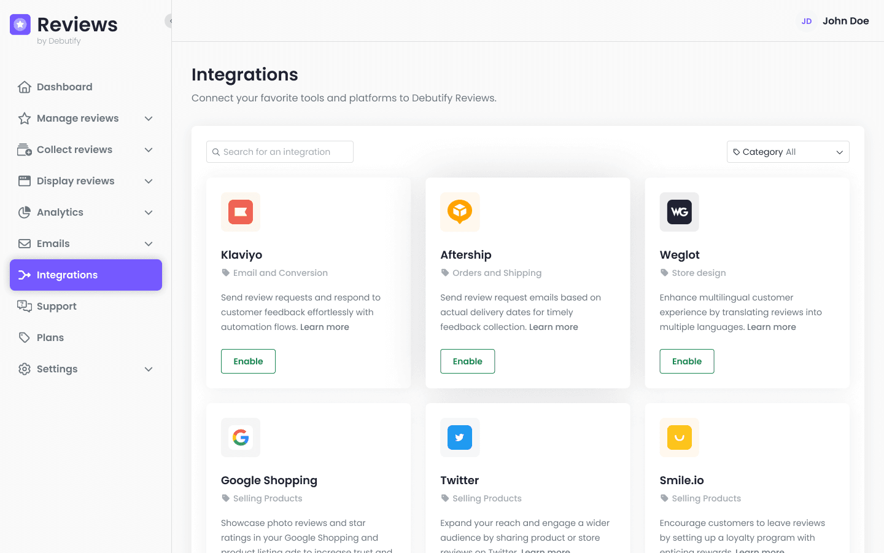This screenshot has height=553, width=884.
Task: Click the Klaviyo logo icon
Action: click(241, 212)
